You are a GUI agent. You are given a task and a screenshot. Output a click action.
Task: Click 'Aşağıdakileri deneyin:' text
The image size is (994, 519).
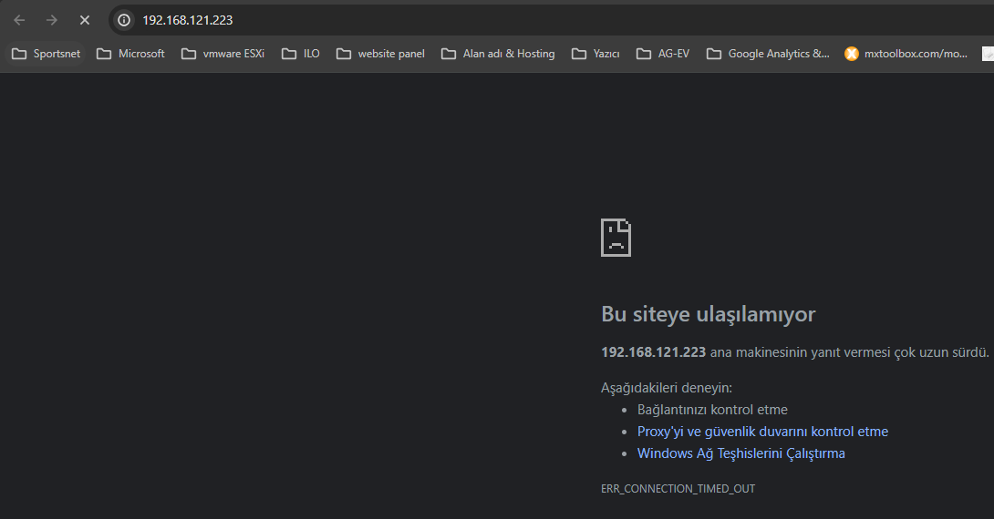click(x=667, y=387)
